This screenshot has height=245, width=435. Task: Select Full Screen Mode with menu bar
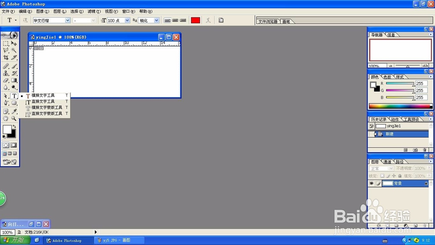pos(10,153)
